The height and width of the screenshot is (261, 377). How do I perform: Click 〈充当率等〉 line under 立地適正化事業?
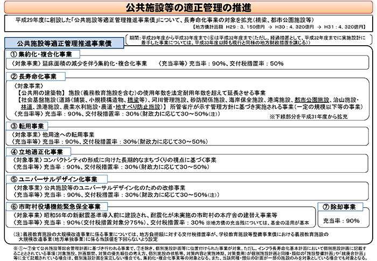[110, 167]
